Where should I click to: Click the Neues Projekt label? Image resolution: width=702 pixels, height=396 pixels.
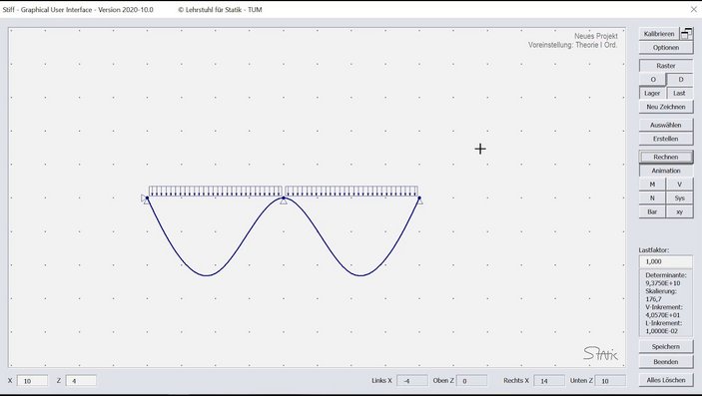pos(596,36)
